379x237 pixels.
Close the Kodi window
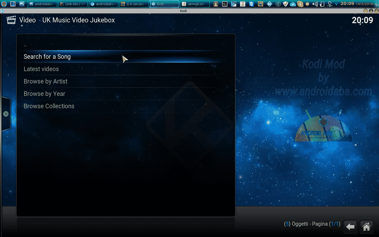(377, 11)
